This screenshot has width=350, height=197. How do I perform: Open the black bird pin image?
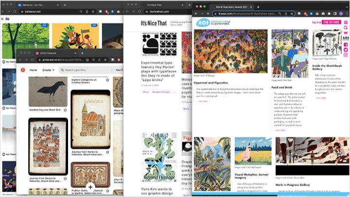click(x=48, y=92)
